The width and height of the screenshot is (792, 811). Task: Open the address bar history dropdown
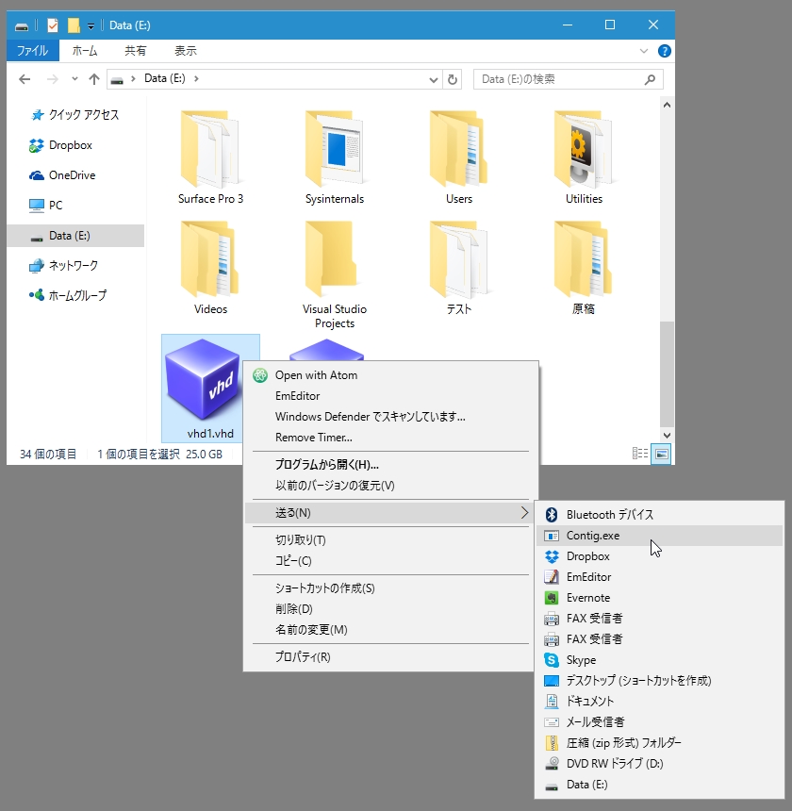point(433,79)
